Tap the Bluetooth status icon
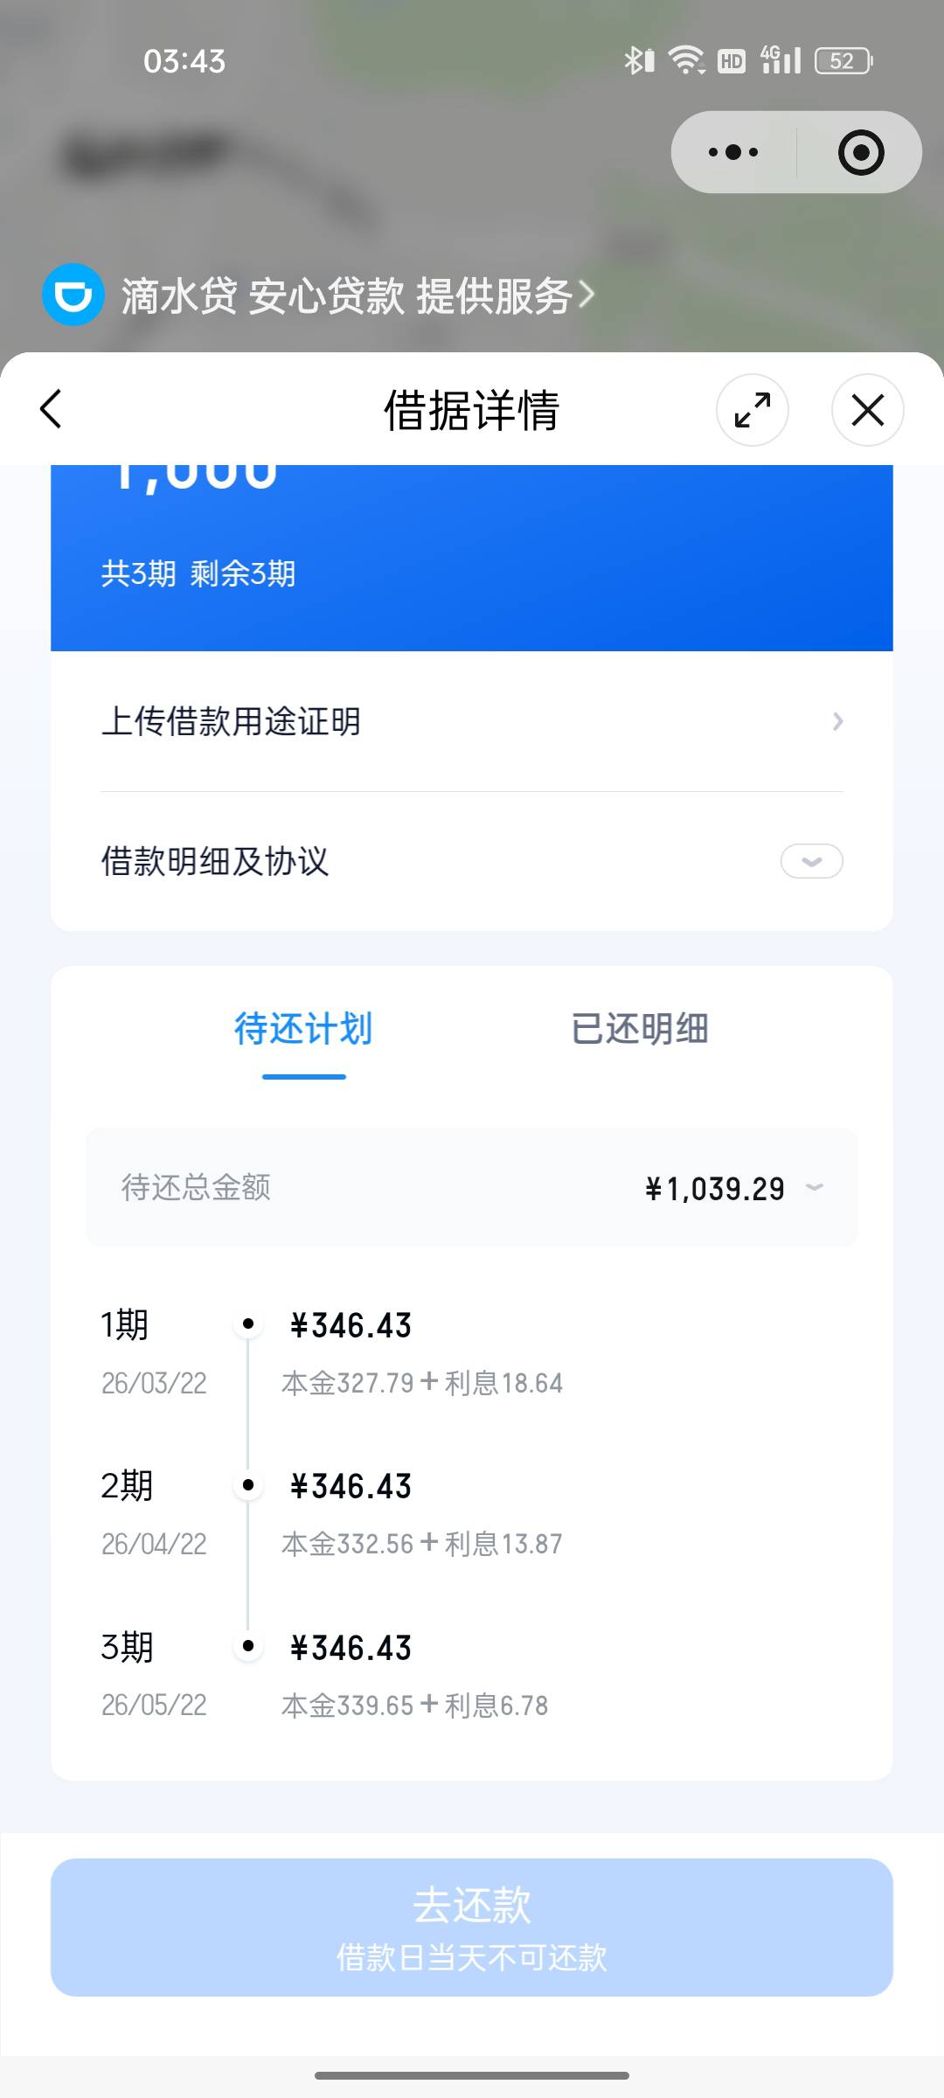Image resolution: width=944 pixels, height=2098 pixels. point(639,61)
